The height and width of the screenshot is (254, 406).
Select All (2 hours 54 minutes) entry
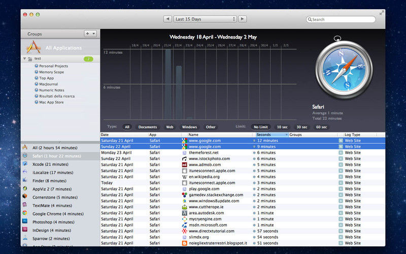(x=60, y=148)
